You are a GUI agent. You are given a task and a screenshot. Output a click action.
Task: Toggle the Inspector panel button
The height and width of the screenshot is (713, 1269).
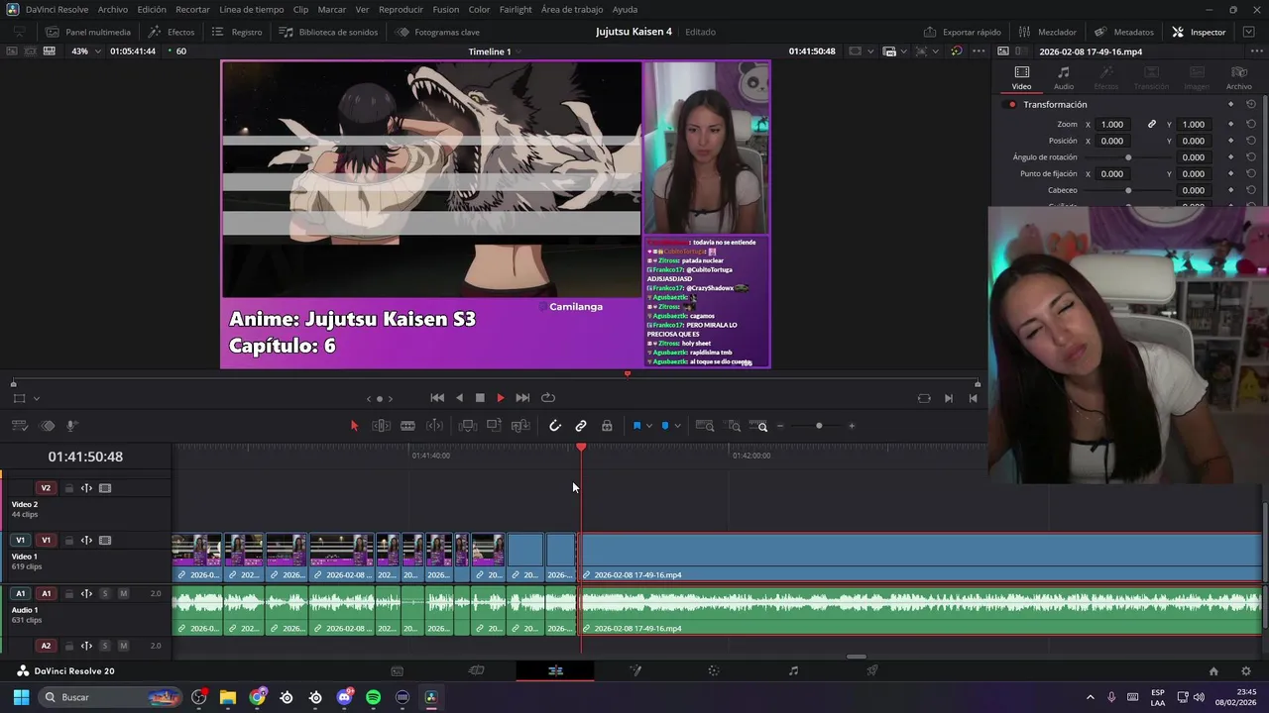(1199, 32)
